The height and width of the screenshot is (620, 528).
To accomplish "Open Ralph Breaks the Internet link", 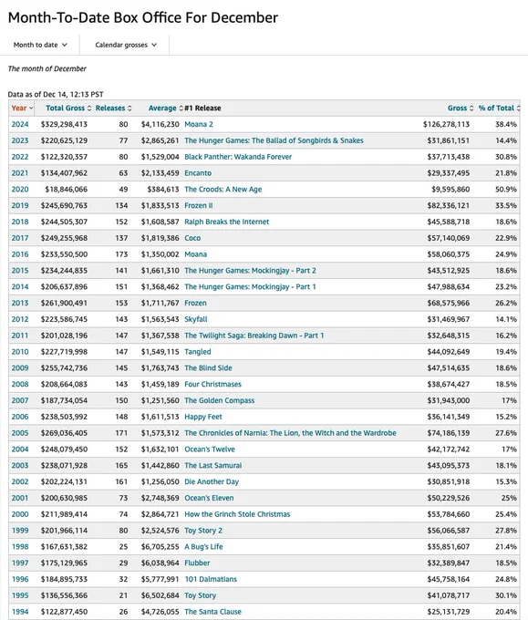I will click(227, 222).
